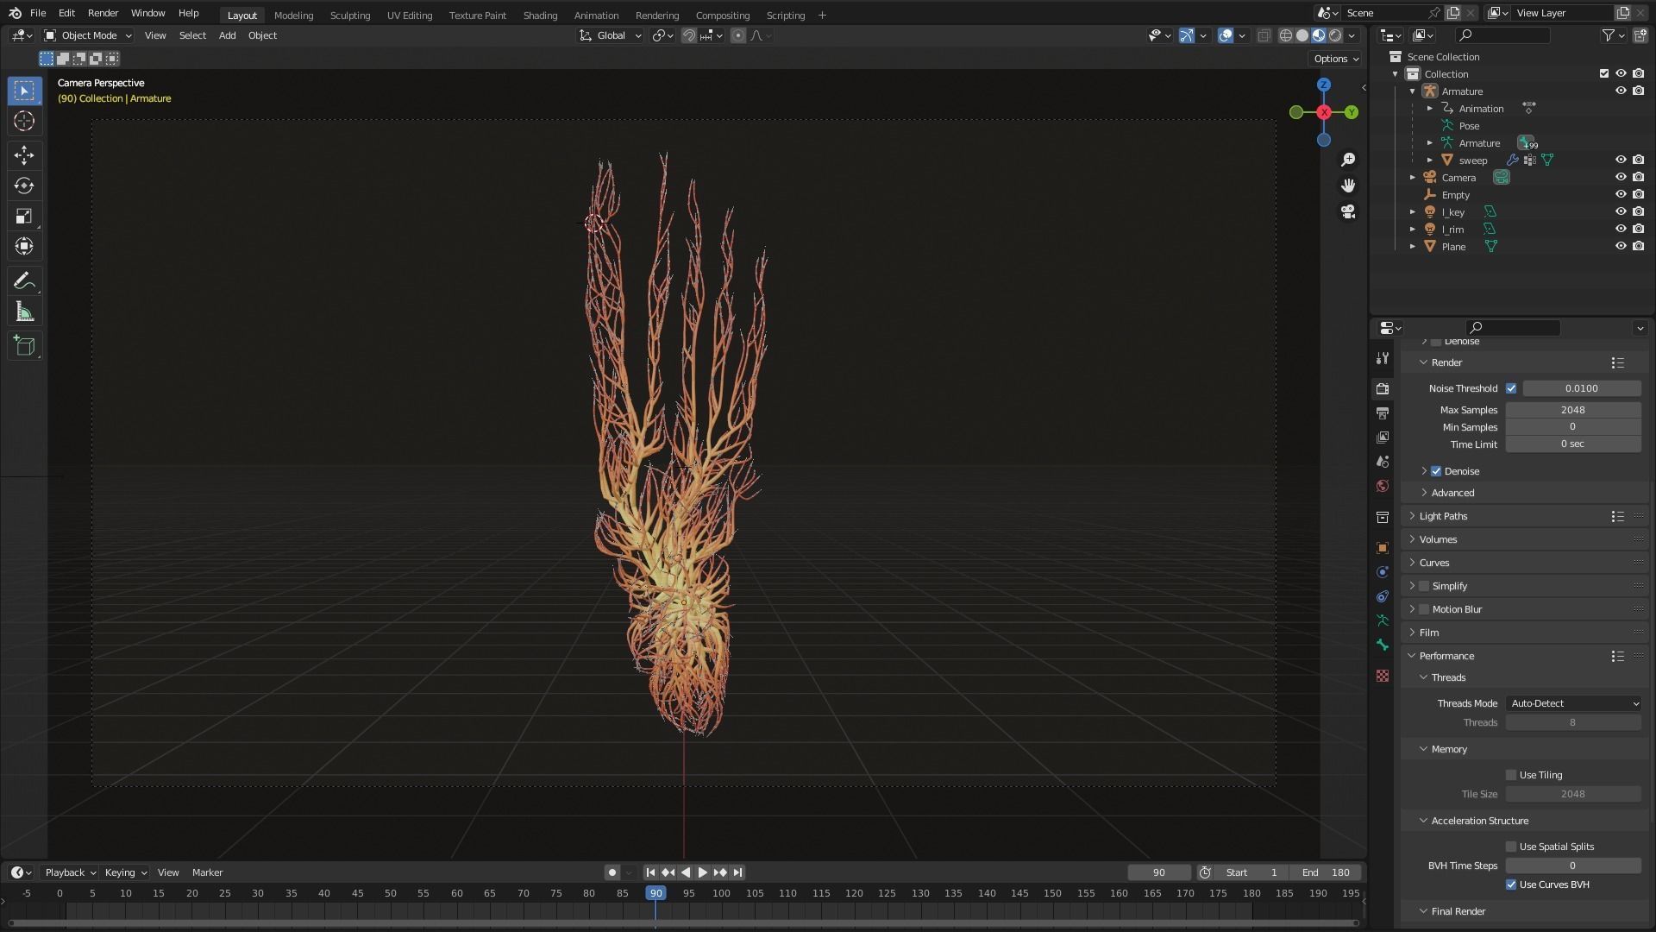Select the Rotate tool
The height and width of the screenshot is (932, 1656).
[x=24, y=186]
